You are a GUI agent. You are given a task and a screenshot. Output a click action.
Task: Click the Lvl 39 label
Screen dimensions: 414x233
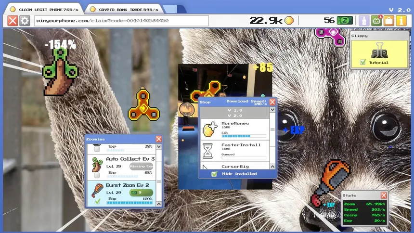tap(114, 167)
